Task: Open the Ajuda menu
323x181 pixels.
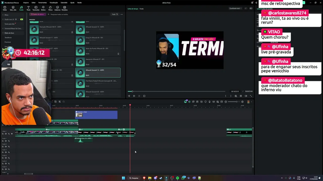Action: (x=72, y=3)
